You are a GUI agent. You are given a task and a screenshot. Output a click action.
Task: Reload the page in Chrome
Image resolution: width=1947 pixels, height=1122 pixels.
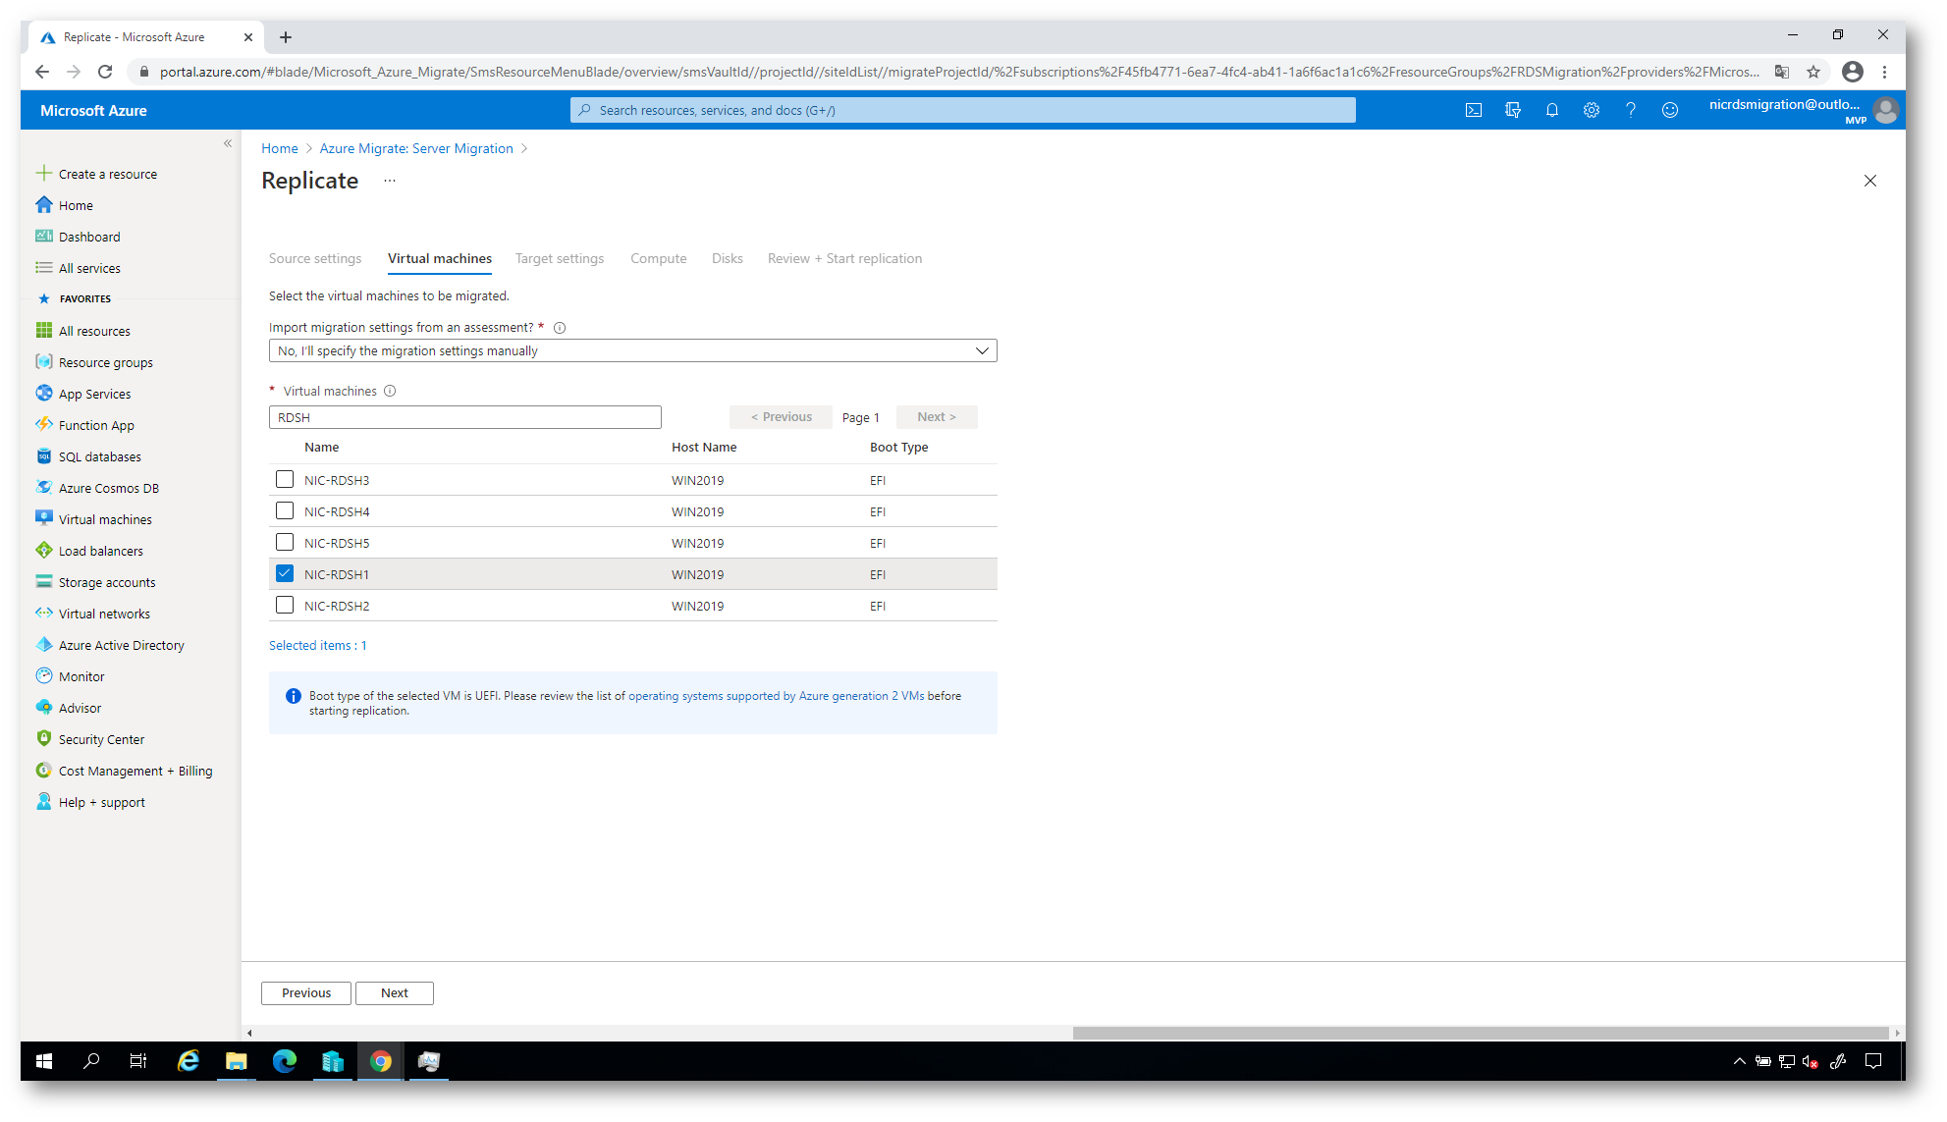[105, 72]
